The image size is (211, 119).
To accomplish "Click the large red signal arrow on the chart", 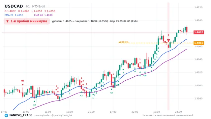I will point(168,41).
